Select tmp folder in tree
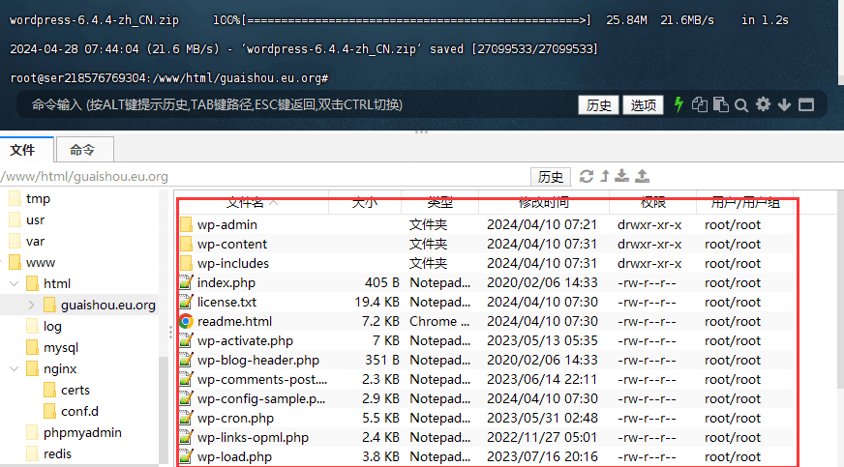The width and height of the screenshot is (844, 467). coord(38,199)
